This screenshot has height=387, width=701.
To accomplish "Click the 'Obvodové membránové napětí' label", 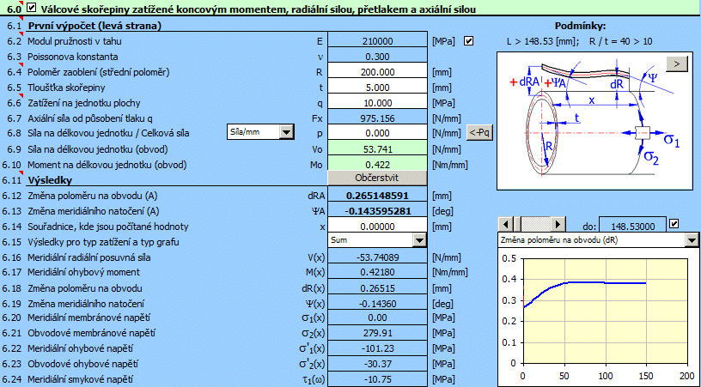I will tap(91, 333).
